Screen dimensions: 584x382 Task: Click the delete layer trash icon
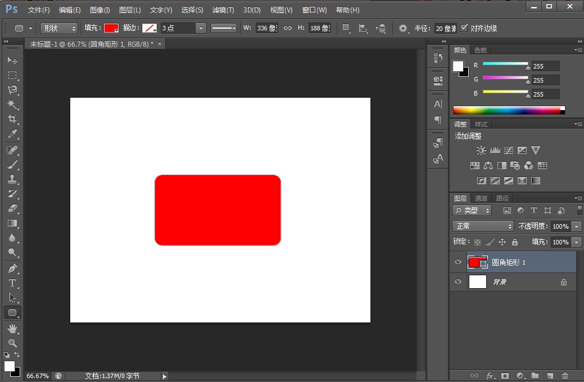[x=565, y=376]
